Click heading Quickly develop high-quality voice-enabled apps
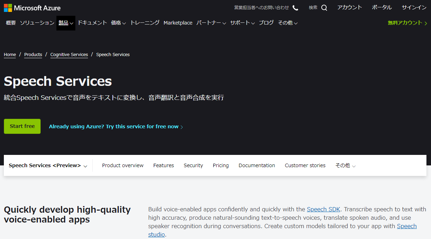 point(67,214)
